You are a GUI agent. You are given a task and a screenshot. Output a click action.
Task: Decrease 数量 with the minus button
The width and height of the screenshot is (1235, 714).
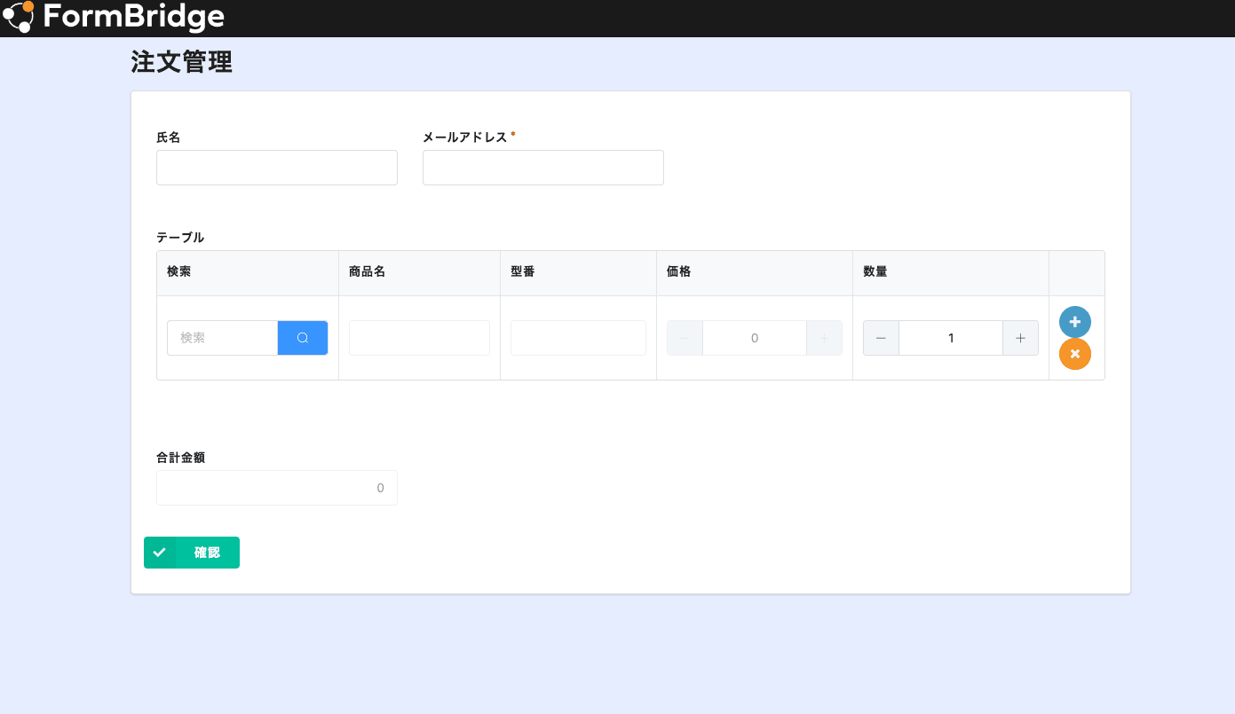(881, 338)
